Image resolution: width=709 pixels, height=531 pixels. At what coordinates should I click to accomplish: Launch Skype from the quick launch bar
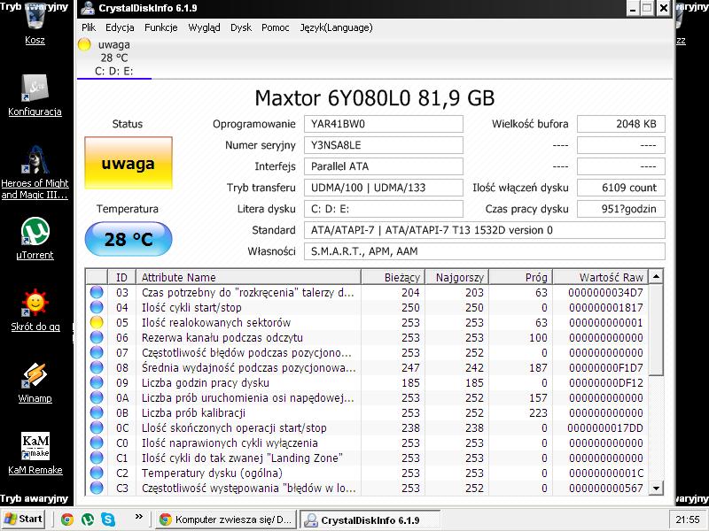click(108, 519)
